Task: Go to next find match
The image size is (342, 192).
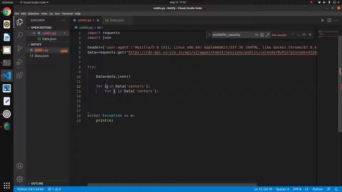Action: click(298, 35)
